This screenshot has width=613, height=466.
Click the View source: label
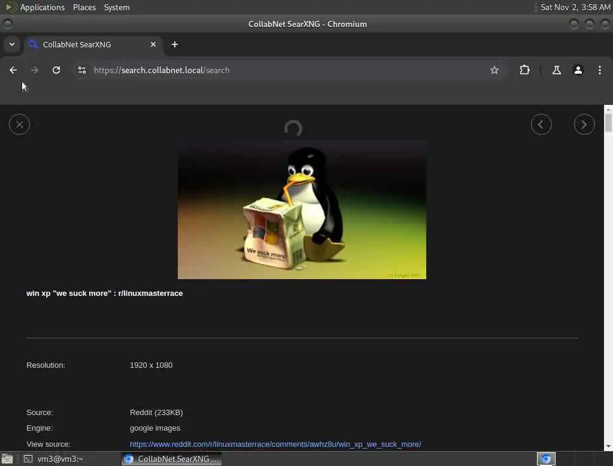[x=48, y=444]
